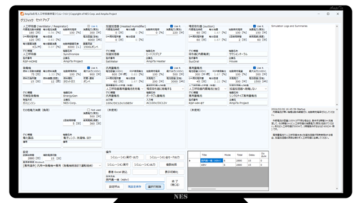Maximize the AmpiTa window
This screenshot has height=203, width=361.
click(328, 14)
